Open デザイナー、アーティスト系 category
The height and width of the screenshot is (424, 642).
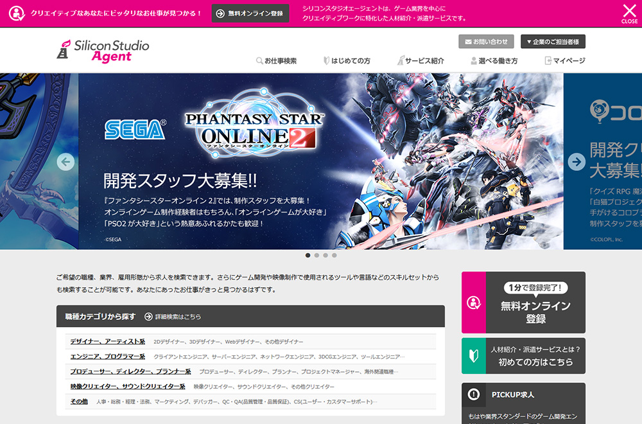pyautogui.click(x=107, y=341)
